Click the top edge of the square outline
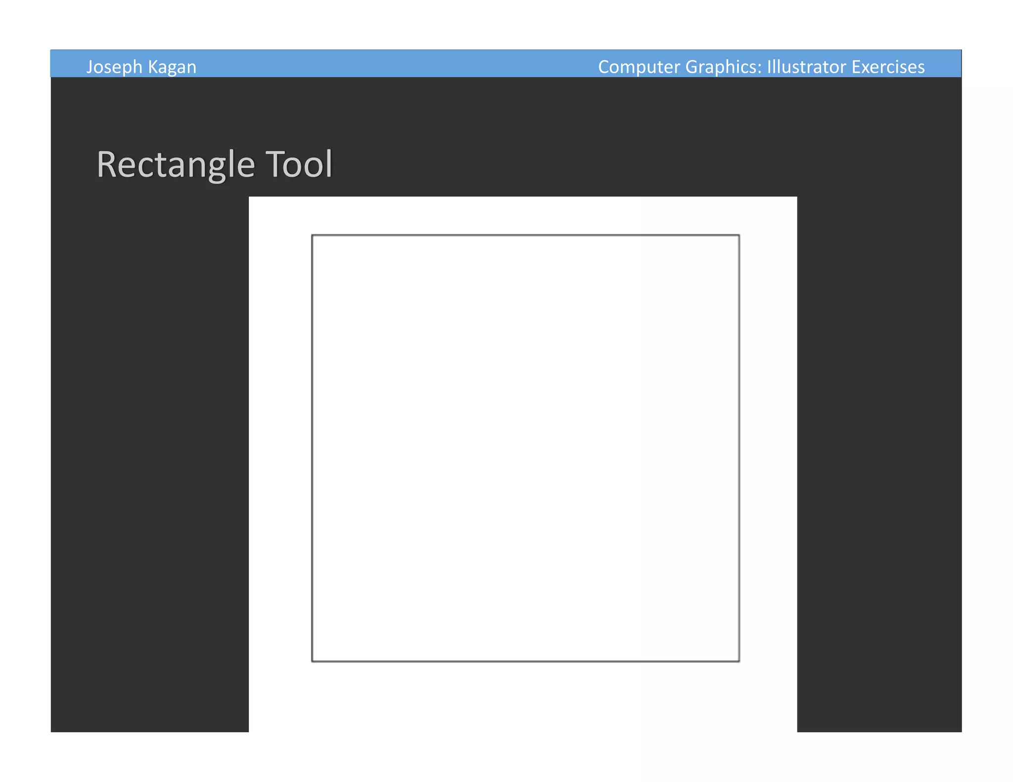Image resolution: width=1013 pixels, height=782 pixels. tap(525, 235)
